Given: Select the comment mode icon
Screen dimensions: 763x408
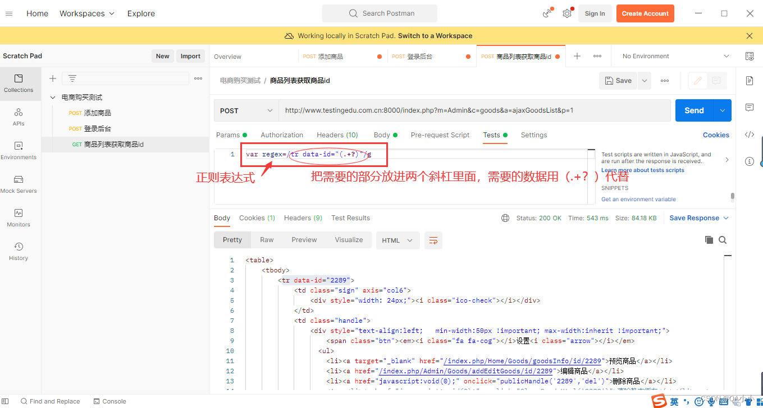Looking at the screenshot, I should point(716,81).
